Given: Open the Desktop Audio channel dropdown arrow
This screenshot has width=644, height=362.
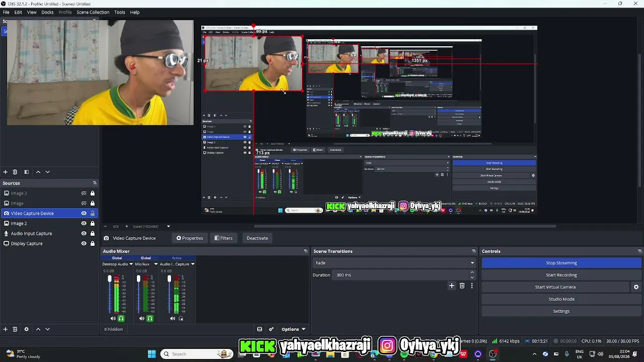Looking at the screenshot, I should click(x=131, y=264).
